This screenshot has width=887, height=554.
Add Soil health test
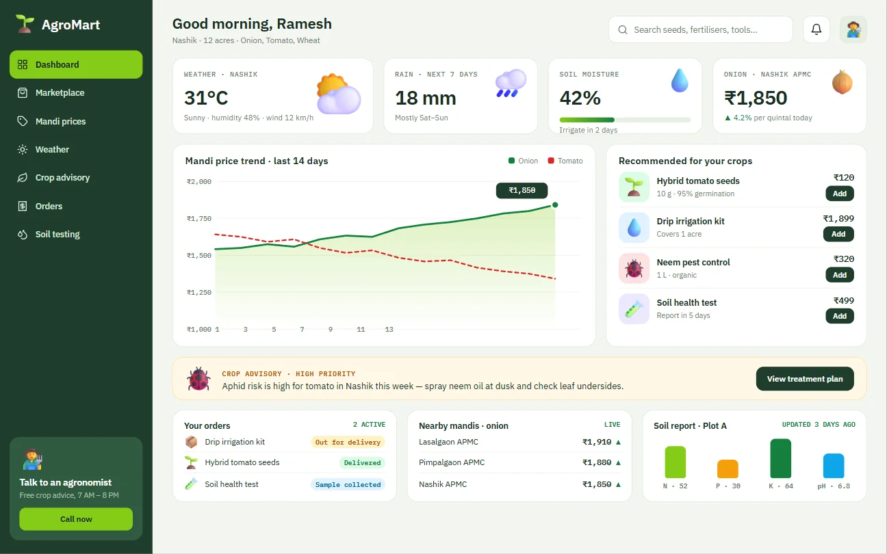pyautogui.click(x=840, y=316)
